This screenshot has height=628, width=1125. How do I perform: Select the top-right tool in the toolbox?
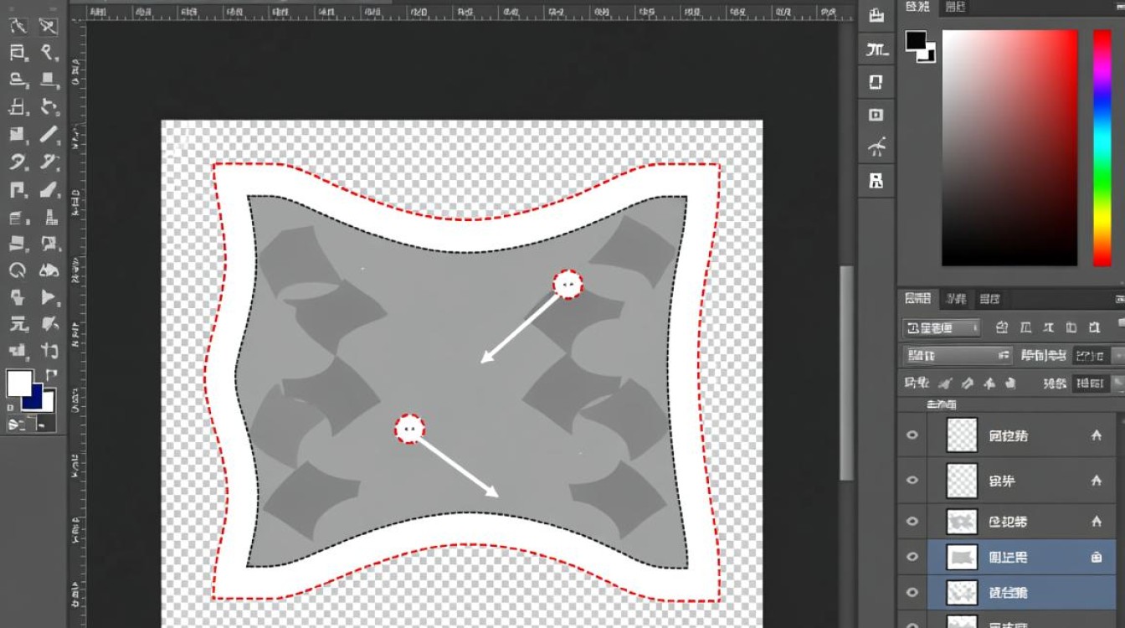point(49,26)
